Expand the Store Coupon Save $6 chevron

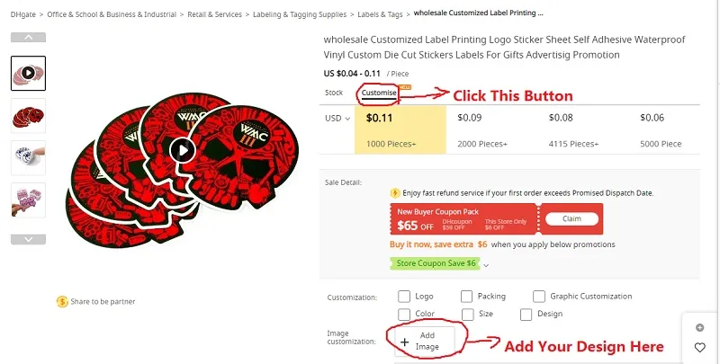pos(486,265)
